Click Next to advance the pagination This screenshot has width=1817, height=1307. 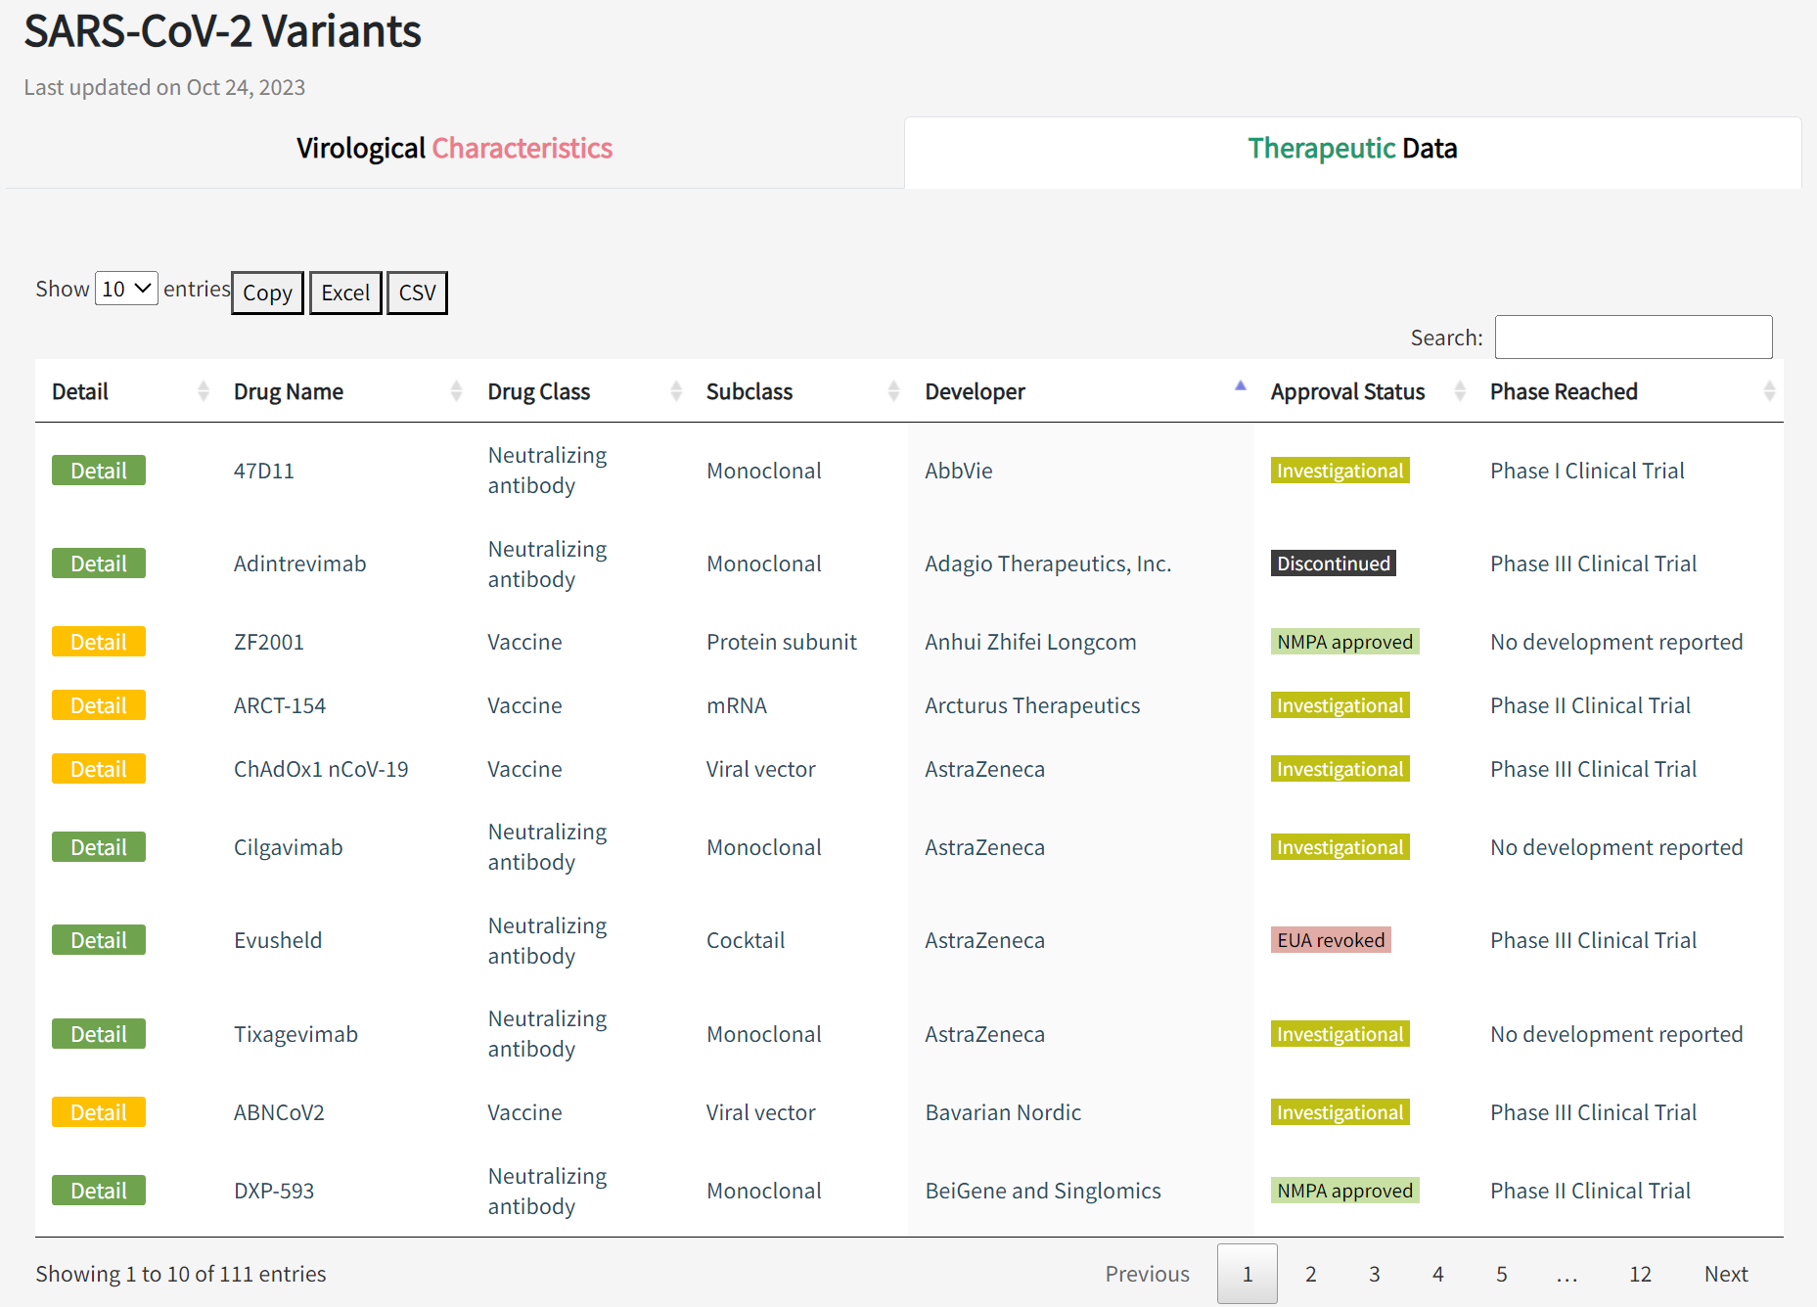(1725, 1274)
